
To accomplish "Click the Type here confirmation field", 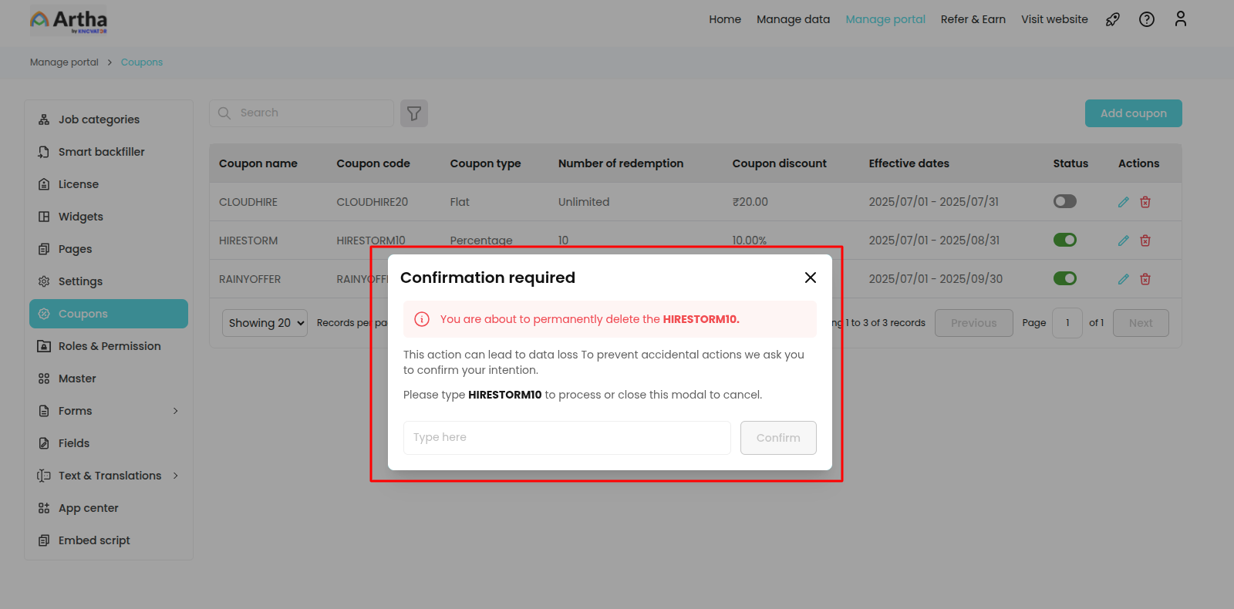I will (567, 438).
